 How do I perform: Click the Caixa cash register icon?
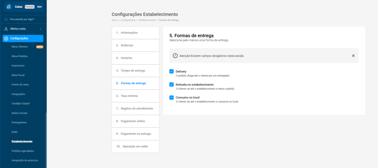tap(9, 7)
